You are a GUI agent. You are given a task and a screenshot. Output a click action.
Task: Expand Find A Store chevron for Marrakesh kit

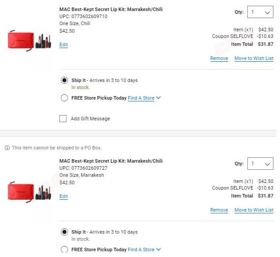[158, 250]
